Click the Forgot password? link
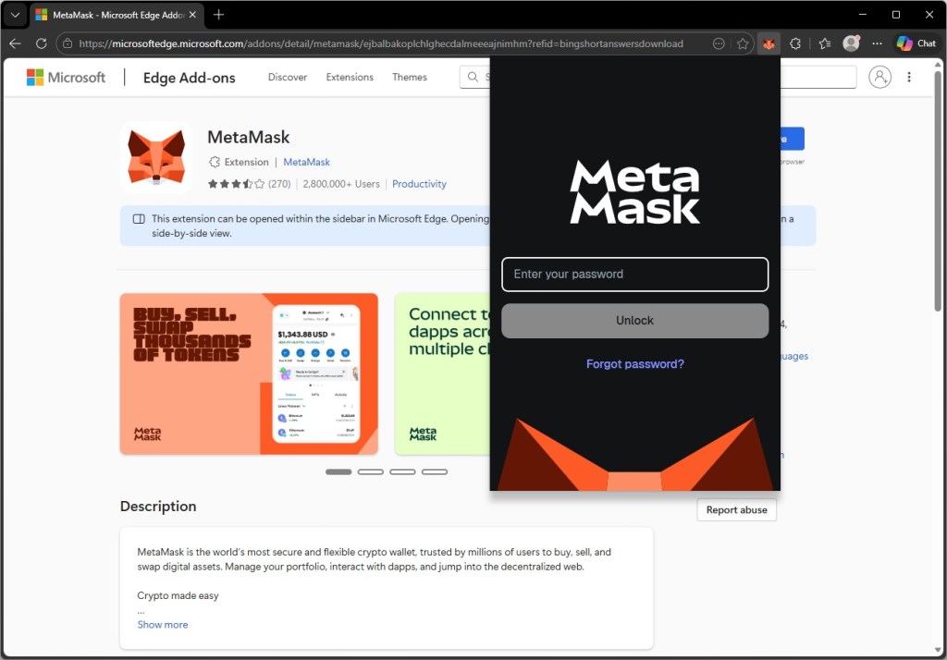The image size is (947, 660). [x=634, y=364]
